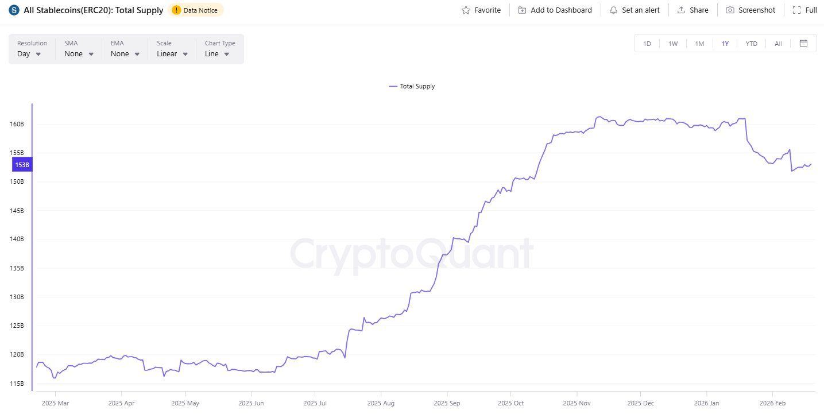Image resolution: width=824 pixels, height=414 pixels.
Task: Toggle Total Supply series in legend
Action: (x=412, y=86)
